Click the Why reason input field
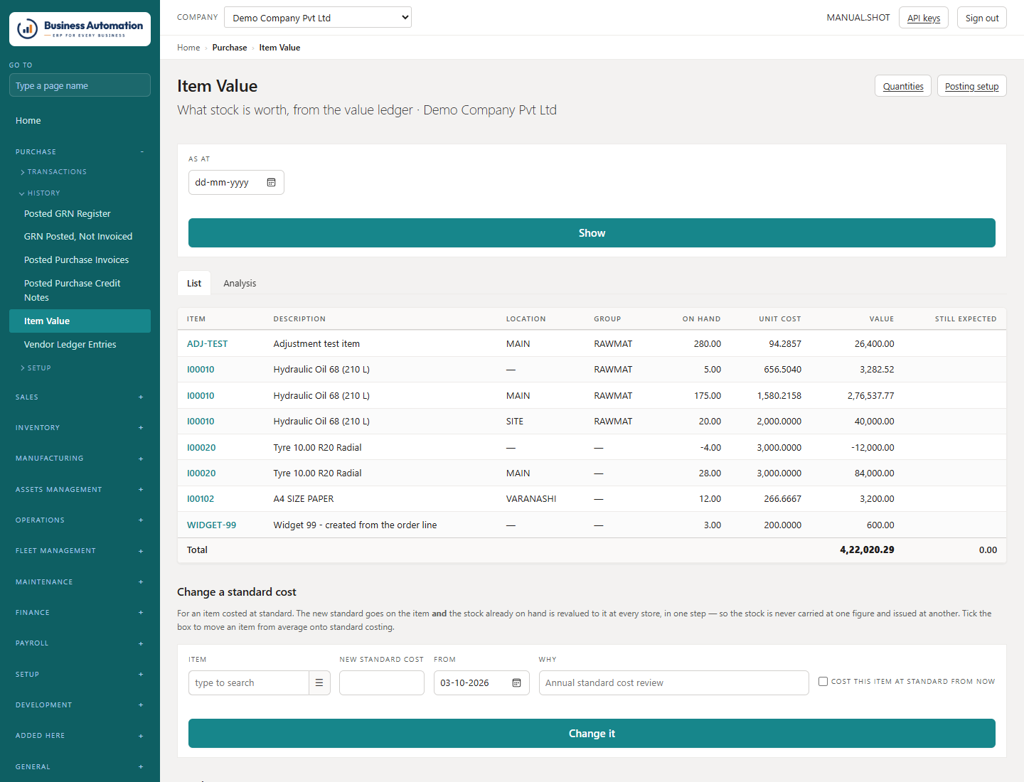The height and width of the screenshot is (782, 1024). [674, 683]
